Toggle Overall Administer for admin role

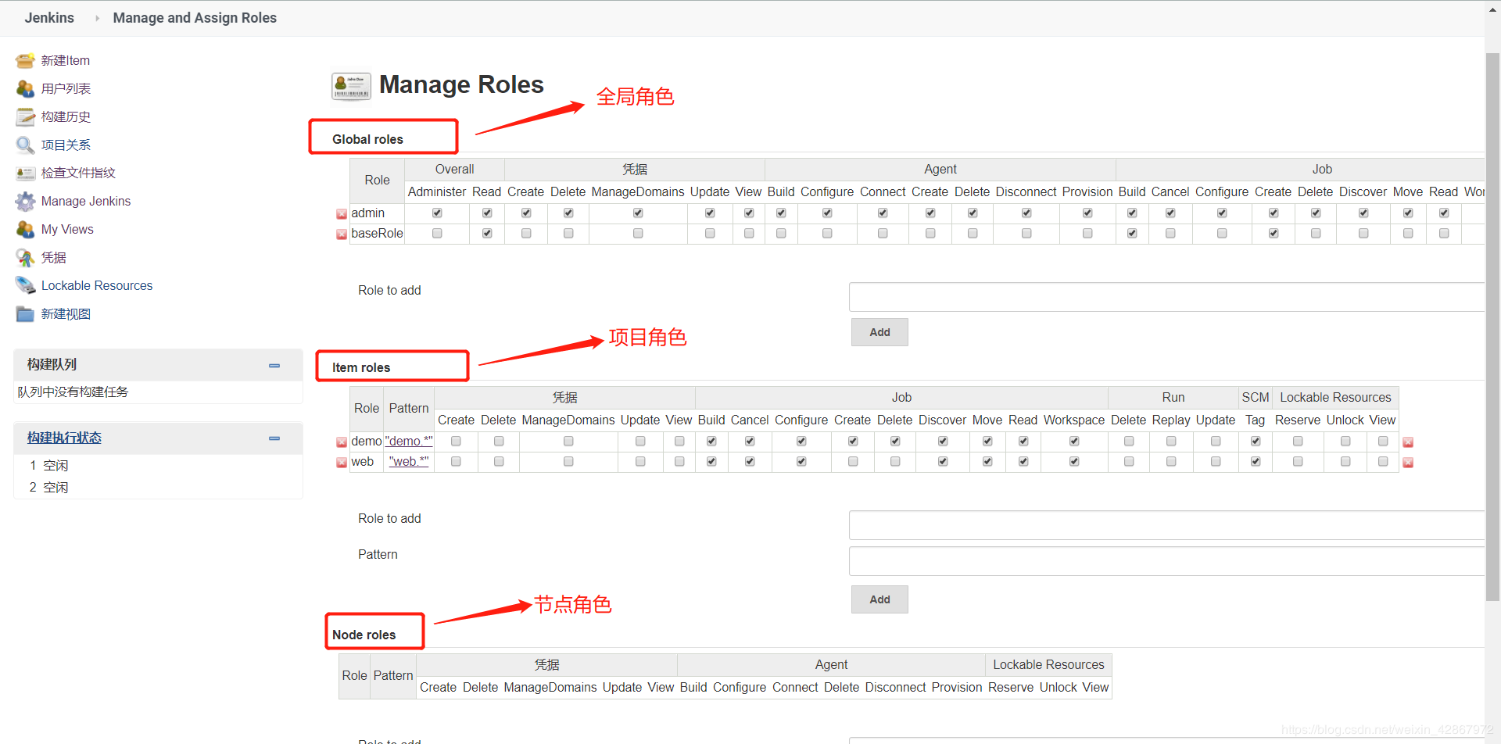437,213
